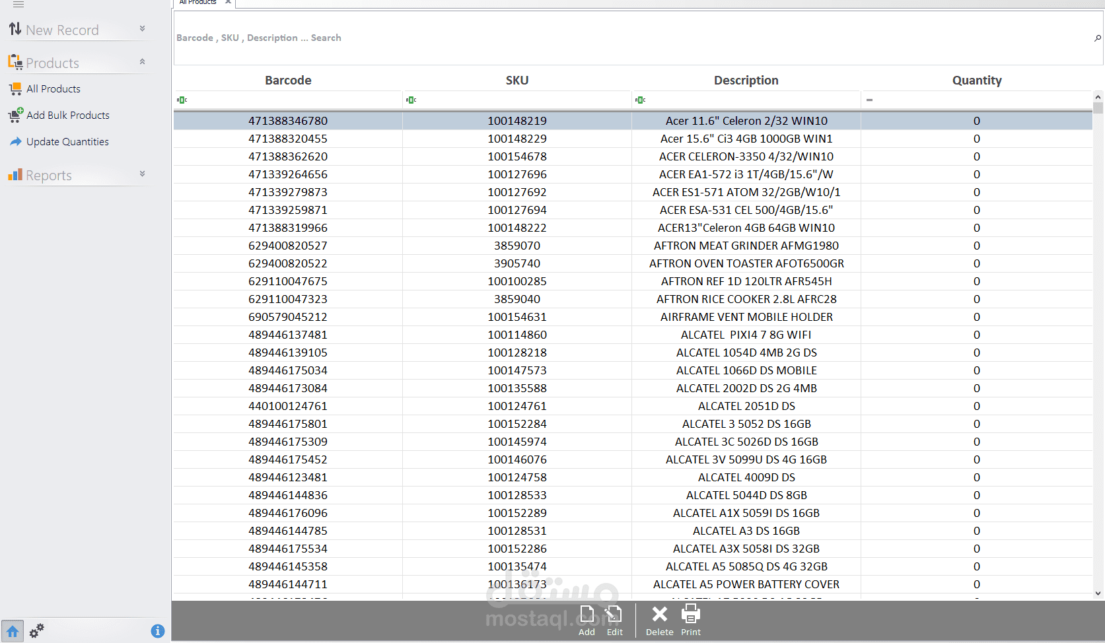Screen dimensions: 1105x643
Task: Select row ACER13"Celeron 4GB 64GB WIN10
Action: pos(633,228)
